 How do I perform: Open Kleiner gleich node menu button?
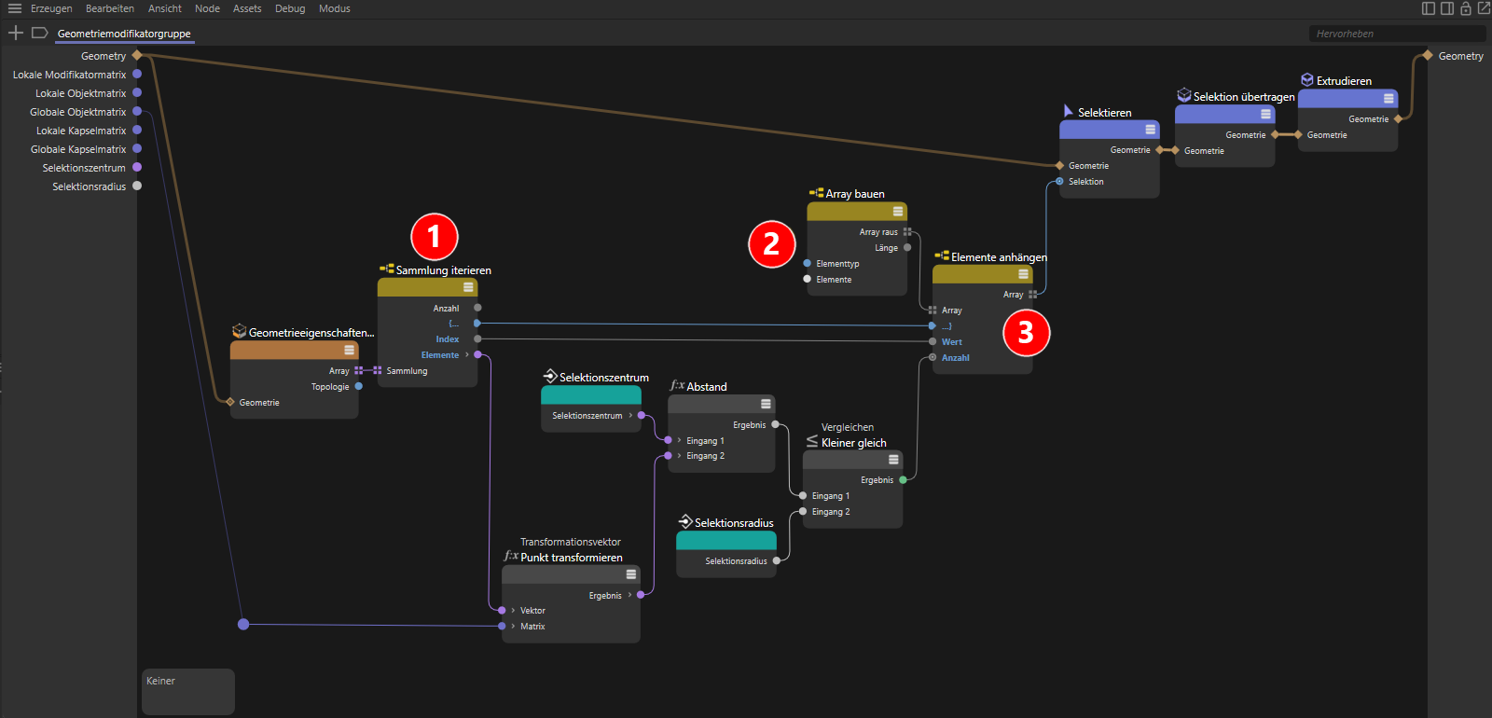pos(893,460)
